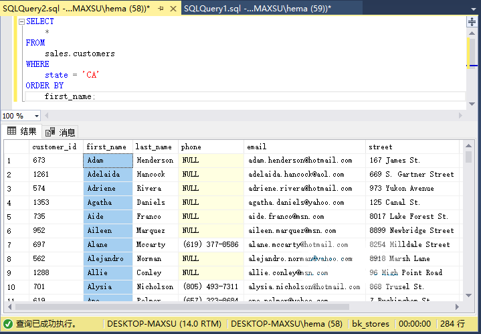Click the street cell 125 Canal St.
This screenshot has width=481, height=334.
pyautogui.click(x=412, y=203)
